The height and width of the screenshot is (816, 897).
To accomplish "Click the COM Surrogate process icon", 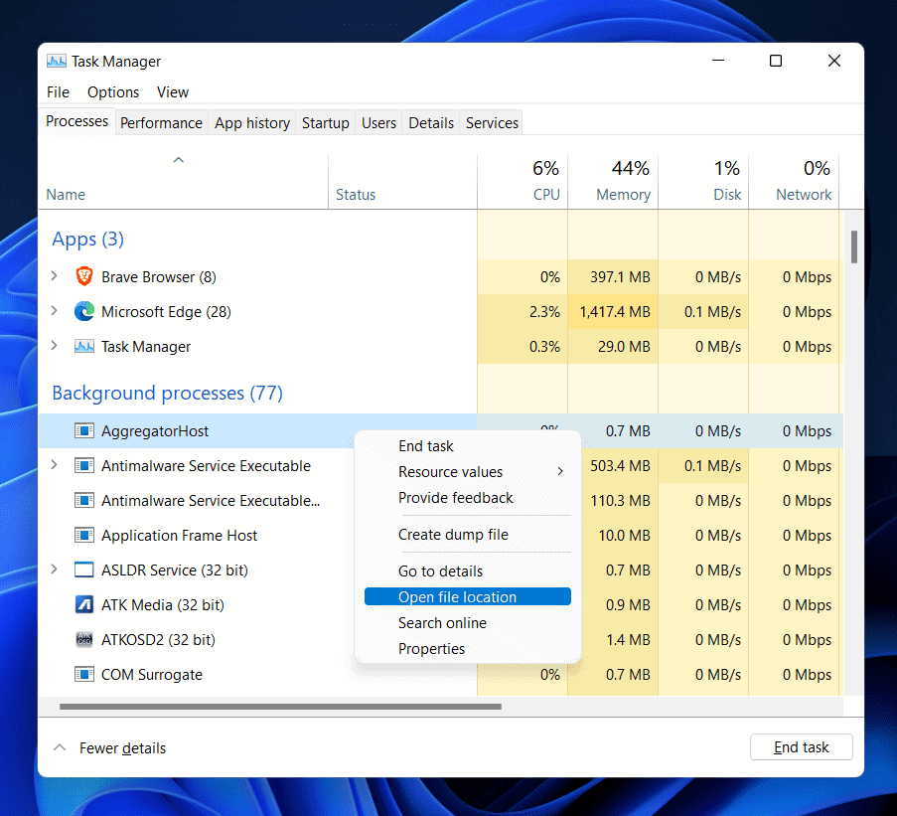I will tap(84, 675).
